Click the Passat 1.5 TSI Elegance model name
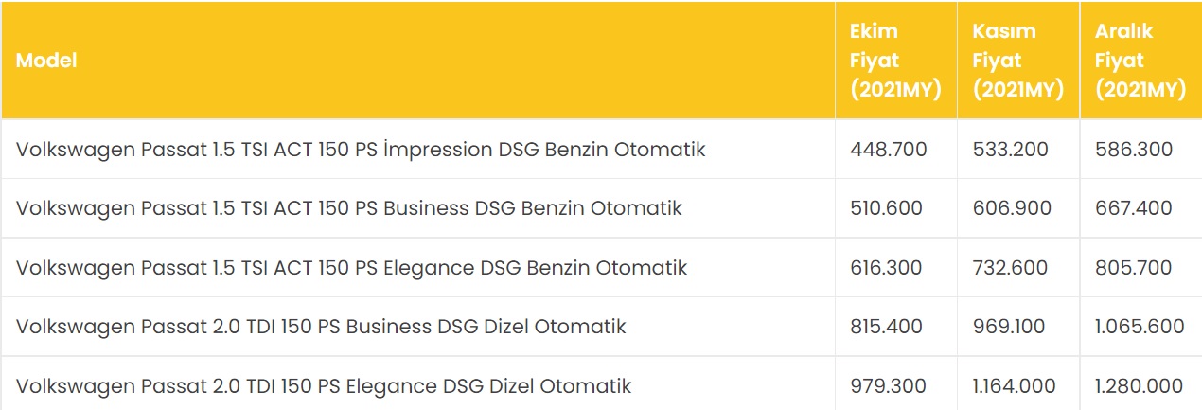 [351, 268]
